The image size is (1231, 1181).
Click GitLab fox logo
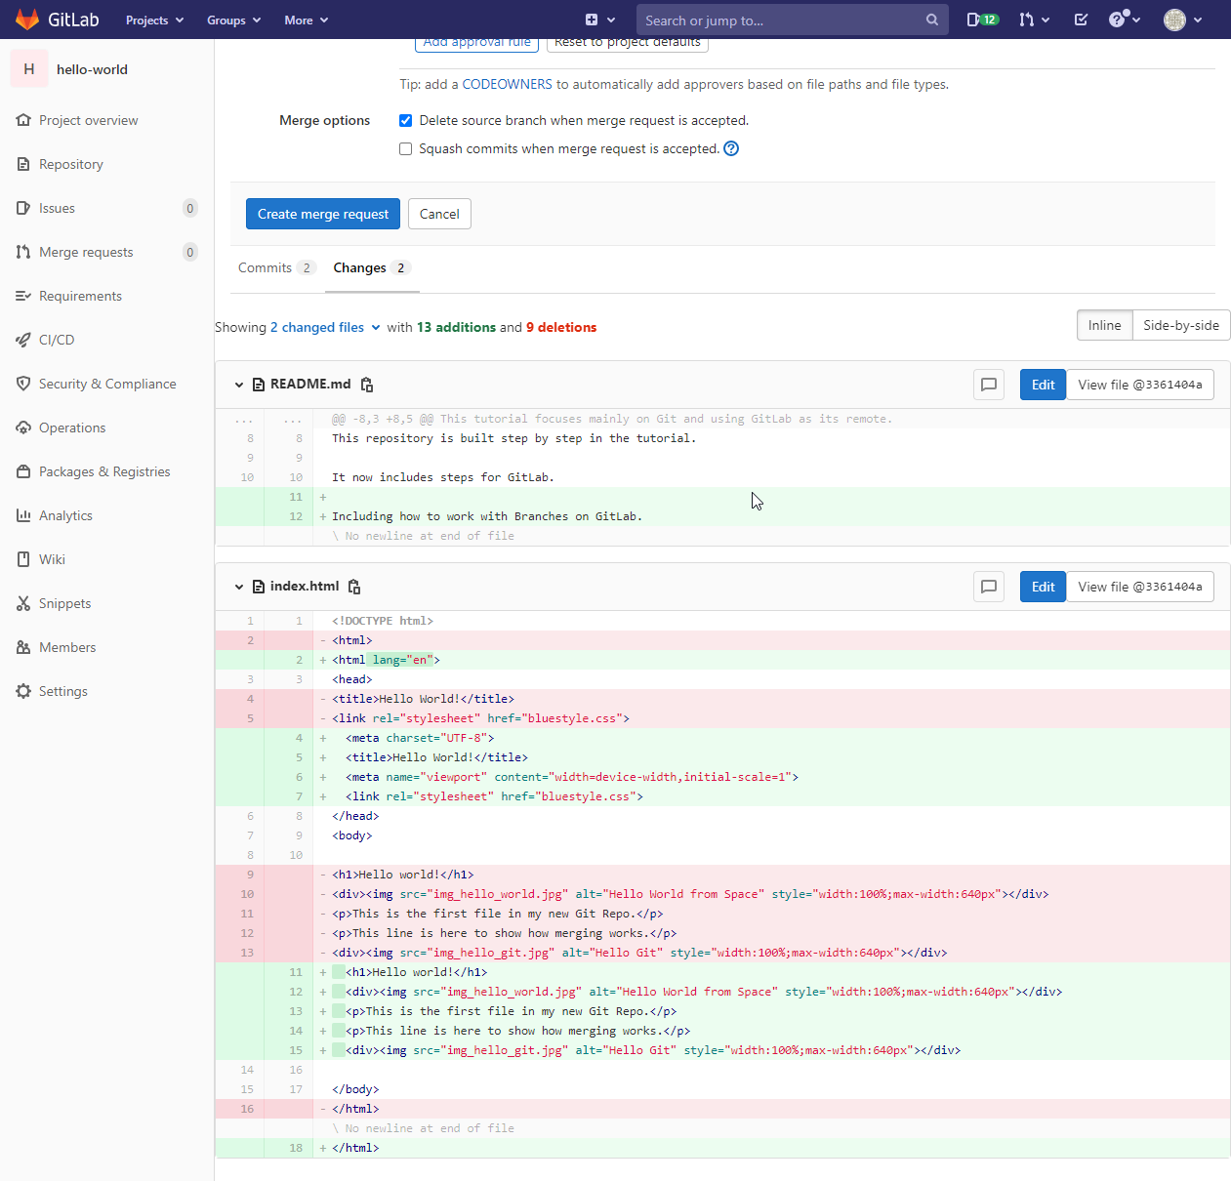coord(27,20)
